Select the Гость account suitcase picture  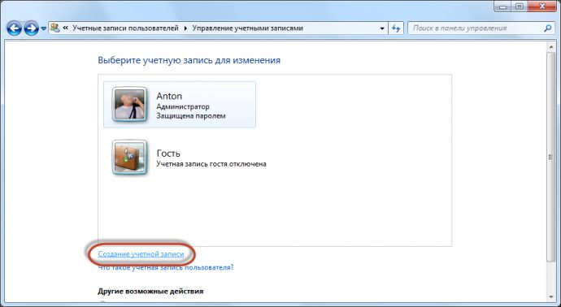pyautogui.click(x=129, y=158)
